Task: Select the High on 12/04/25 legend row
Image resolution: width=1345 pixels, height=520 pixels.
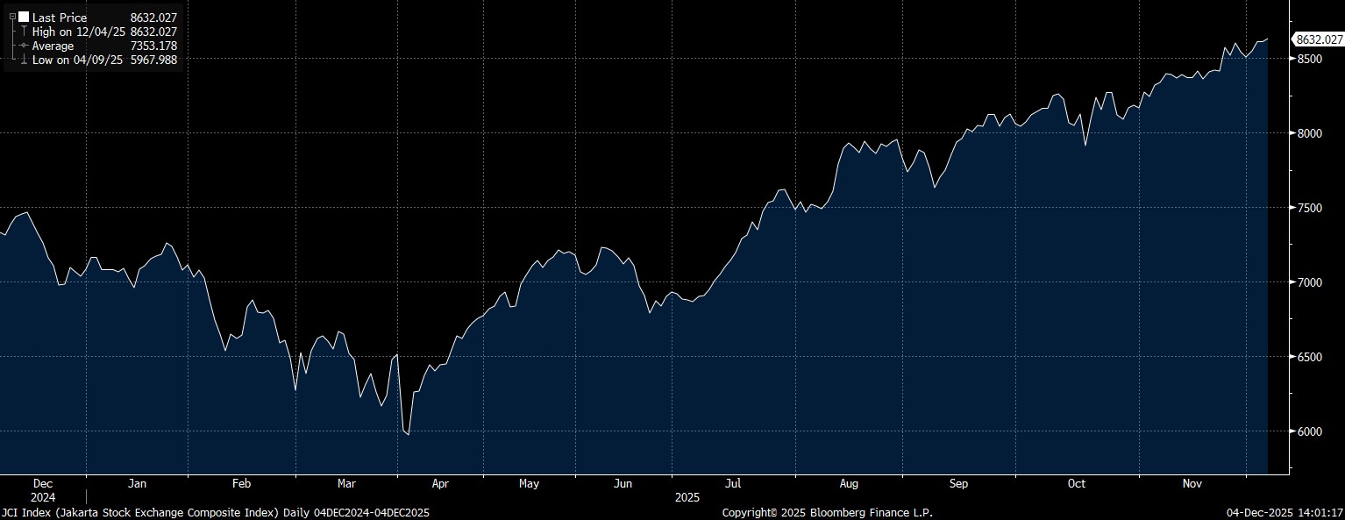Action: point(80,32)
